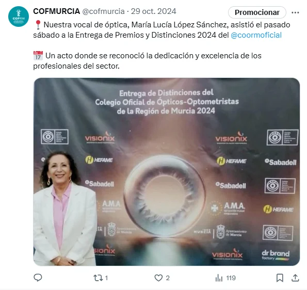Screen dimensions: 307x290
Task: Click the dr brand factory logo in photo
Action: pyautogui.click(x=276, y=255)
